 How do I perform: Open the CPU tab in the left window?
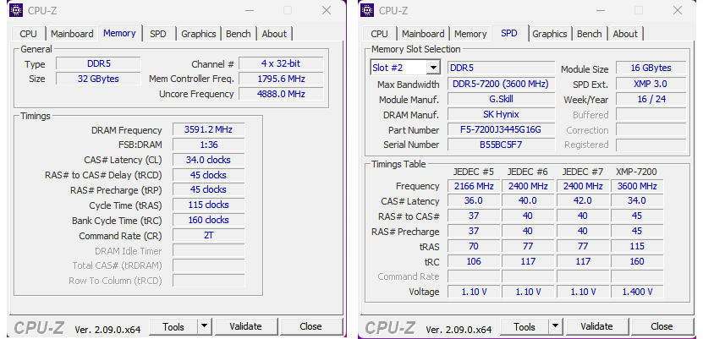(28, 34)
